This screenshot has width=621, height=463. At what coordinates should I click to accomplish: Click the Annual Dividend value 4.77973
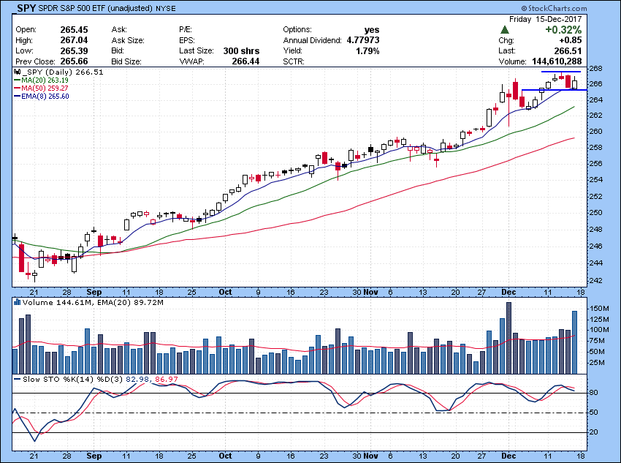(x=363, y=40)
